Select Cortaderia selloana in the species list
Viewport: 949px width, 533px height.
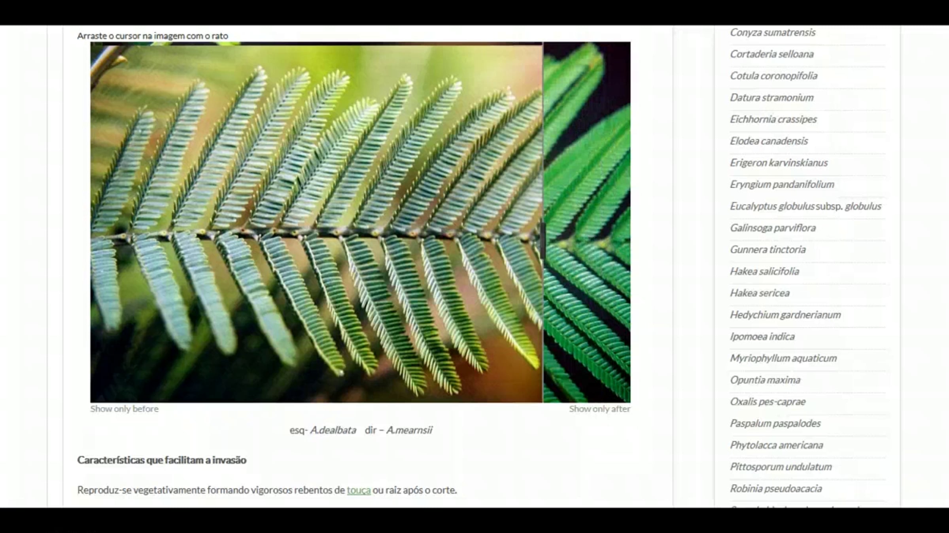point(771,54)
